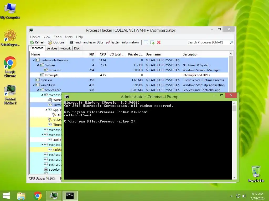
Task: Open Find handles or DLLs
Action: point(86,42)
